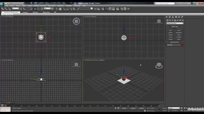204x114 pixels.
Task: Toggle the Percent Snap button
Action: tap(71, 9)
